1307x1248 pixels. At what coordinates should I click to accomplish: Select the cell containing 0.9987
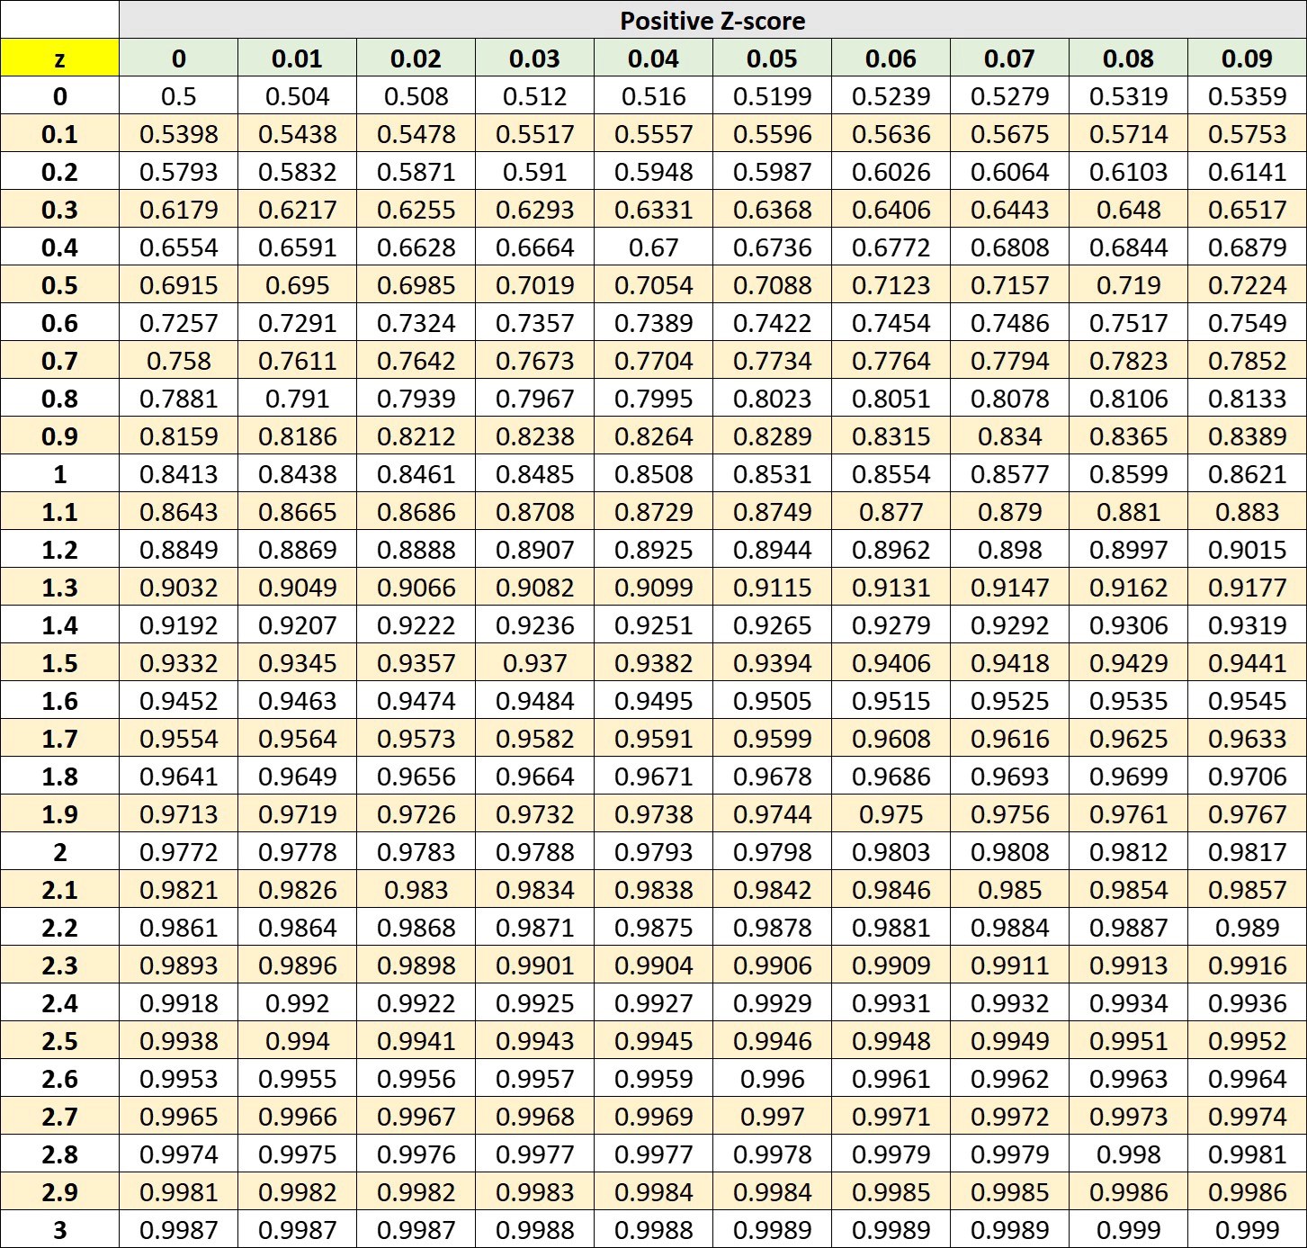click(x=177, y=1229)
